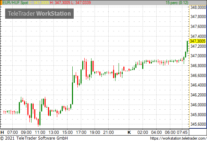This screenshot has width=207, height=141.
Task: Click the 347,2000 price axis label
Action: (x=198, y=46)
